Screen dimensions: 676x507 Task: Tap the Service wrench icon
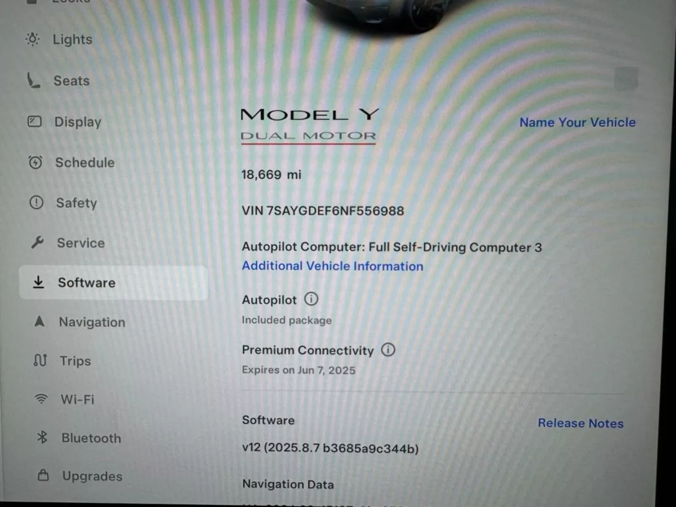pyautogui.click(x=37, y=243)
